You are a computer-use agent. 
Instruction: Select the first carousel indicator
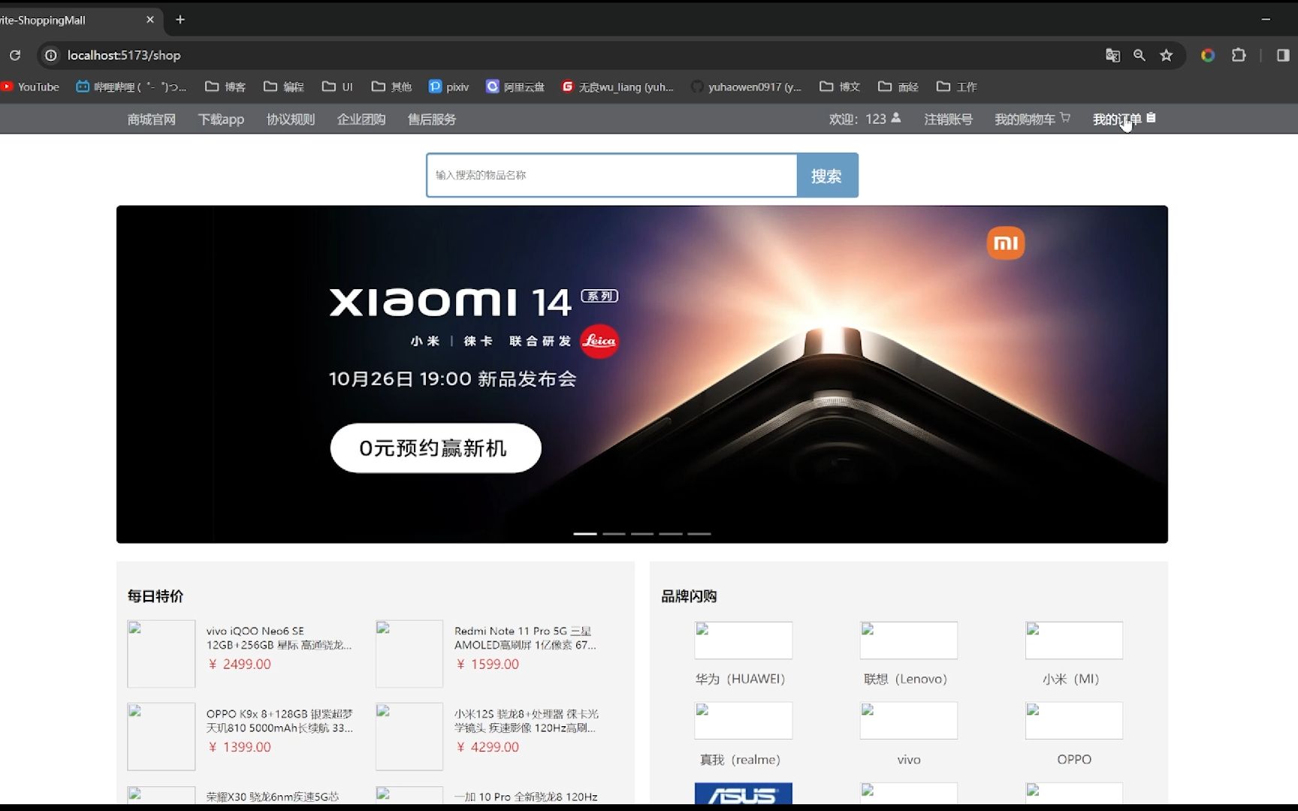tap(585, 533)
